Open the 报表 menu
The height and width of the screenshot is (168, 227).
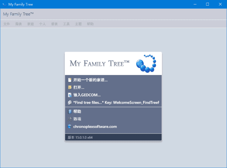pos(54,24)
